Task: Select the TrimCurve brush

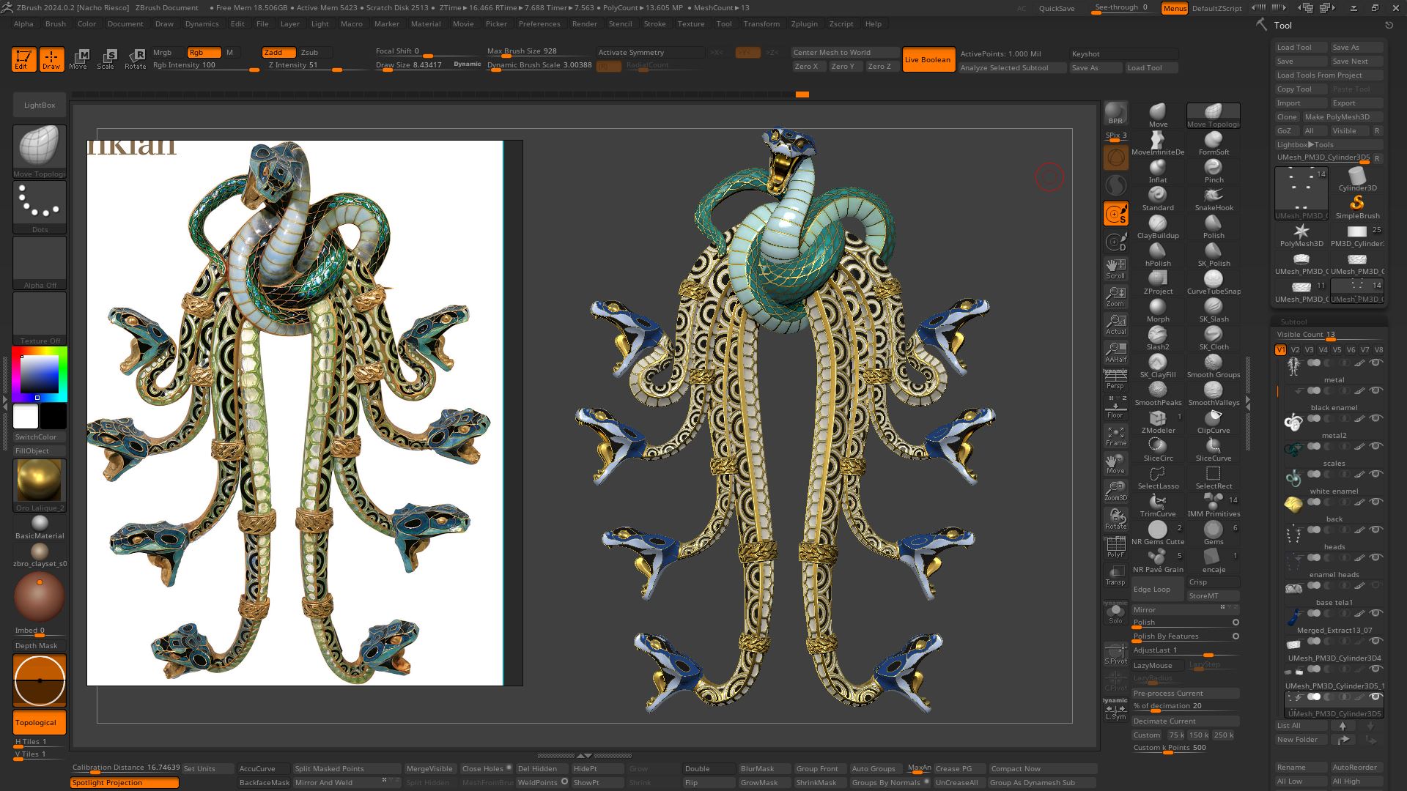Action: (1158, 505)
